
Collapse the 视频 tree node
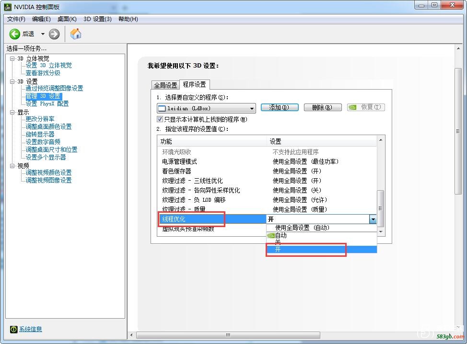pos(12,166)
